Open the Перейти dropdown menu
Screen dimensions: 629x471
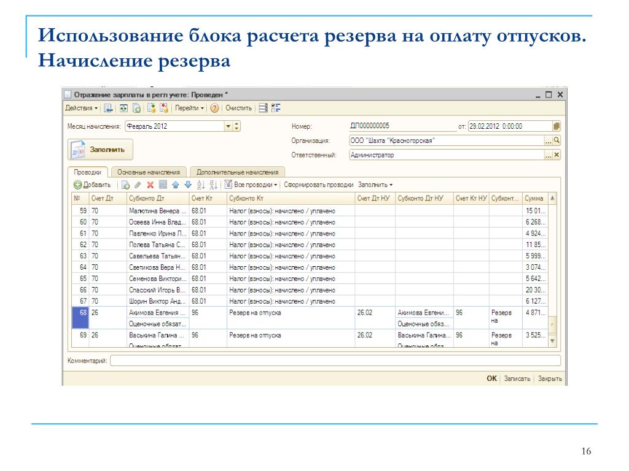tap(190, 108)
